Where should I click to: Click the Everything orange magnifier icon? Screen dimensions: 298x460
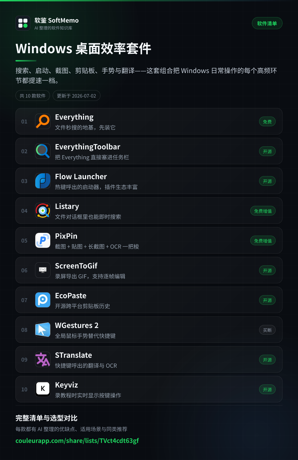[x=43, y=121]
